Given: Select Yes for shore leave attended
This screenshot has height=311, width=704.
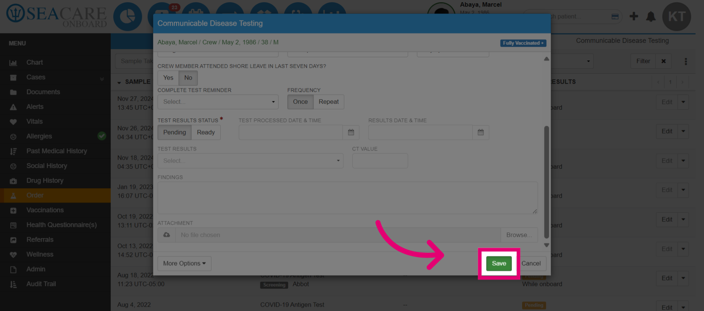Looking at the screenshot, I should [168, 78].
